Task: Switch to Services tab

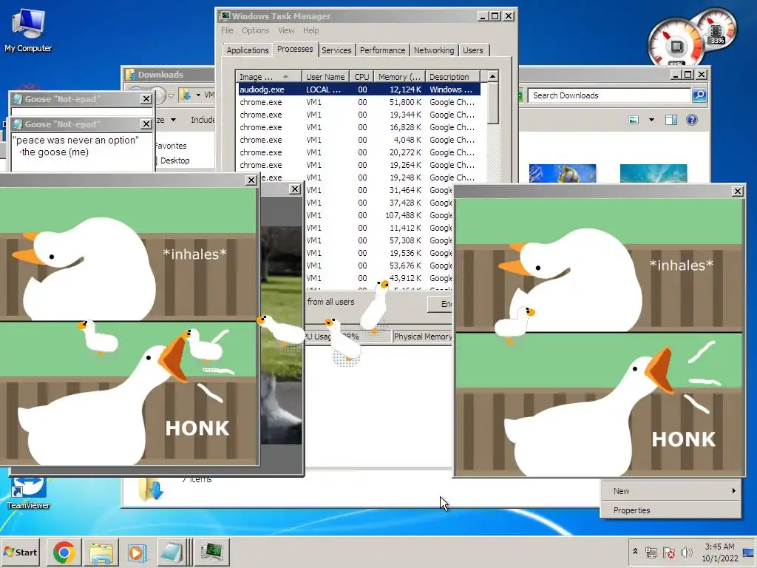Action: (x=336, y=50)
